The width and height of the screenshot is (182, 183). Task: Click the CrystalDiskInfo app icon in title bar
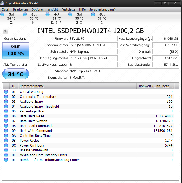point(2,3)
